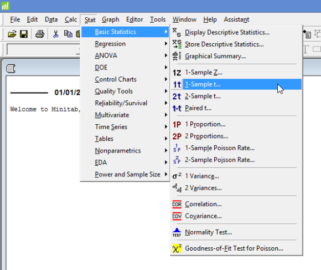The height and width of the screenshot is (270, 321).
Task: Click the chi-square Goodness-of-Fit icon
Action: (x=177, y=248)
